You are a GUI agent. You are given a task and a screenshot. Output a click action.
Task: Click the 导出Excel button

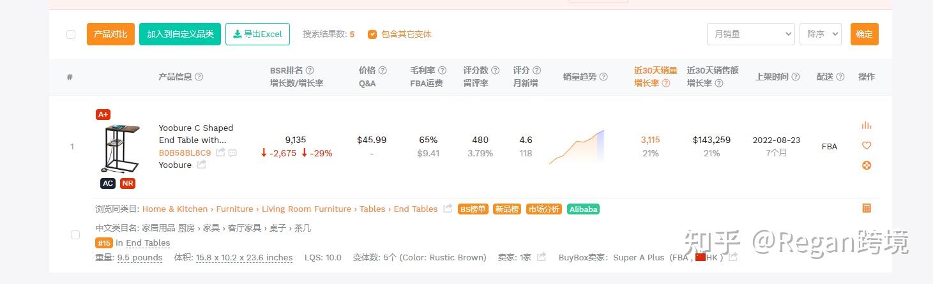click(257, 34)
